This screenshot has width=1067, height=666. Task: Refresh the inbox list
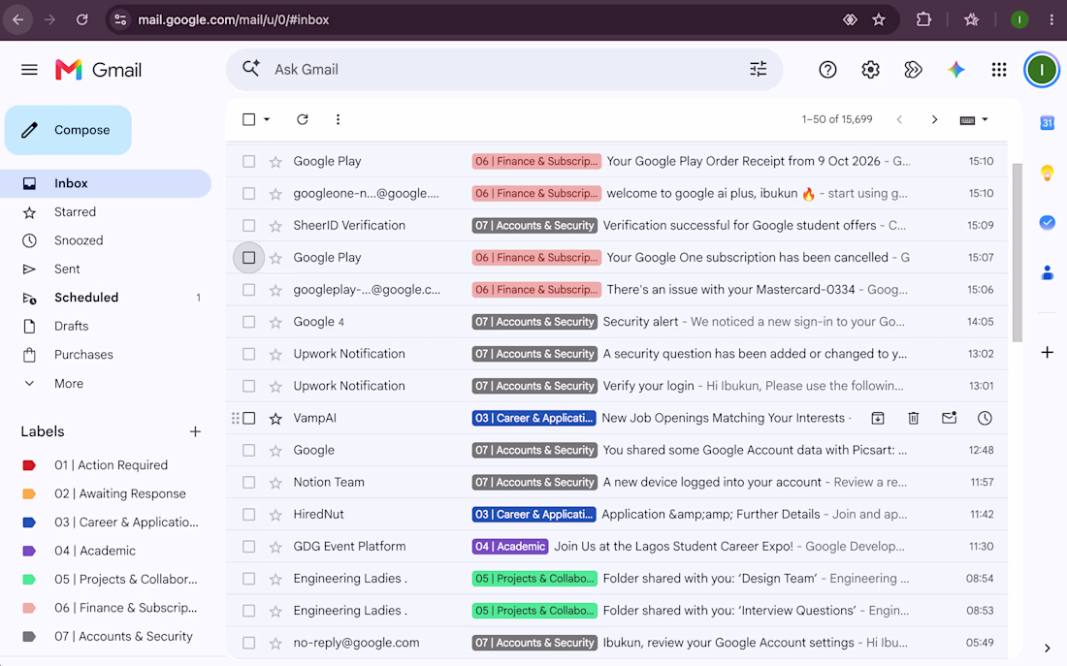coord(302,120)
